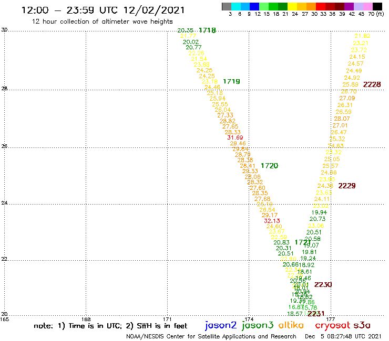
Task: Click the wave height value 21.77
Action: pyautogui.click(x=188, y=36)
